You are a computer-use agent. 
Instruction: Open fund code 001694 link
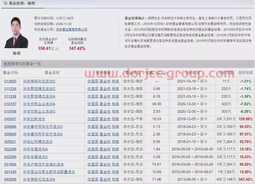[x=10, y=164]
